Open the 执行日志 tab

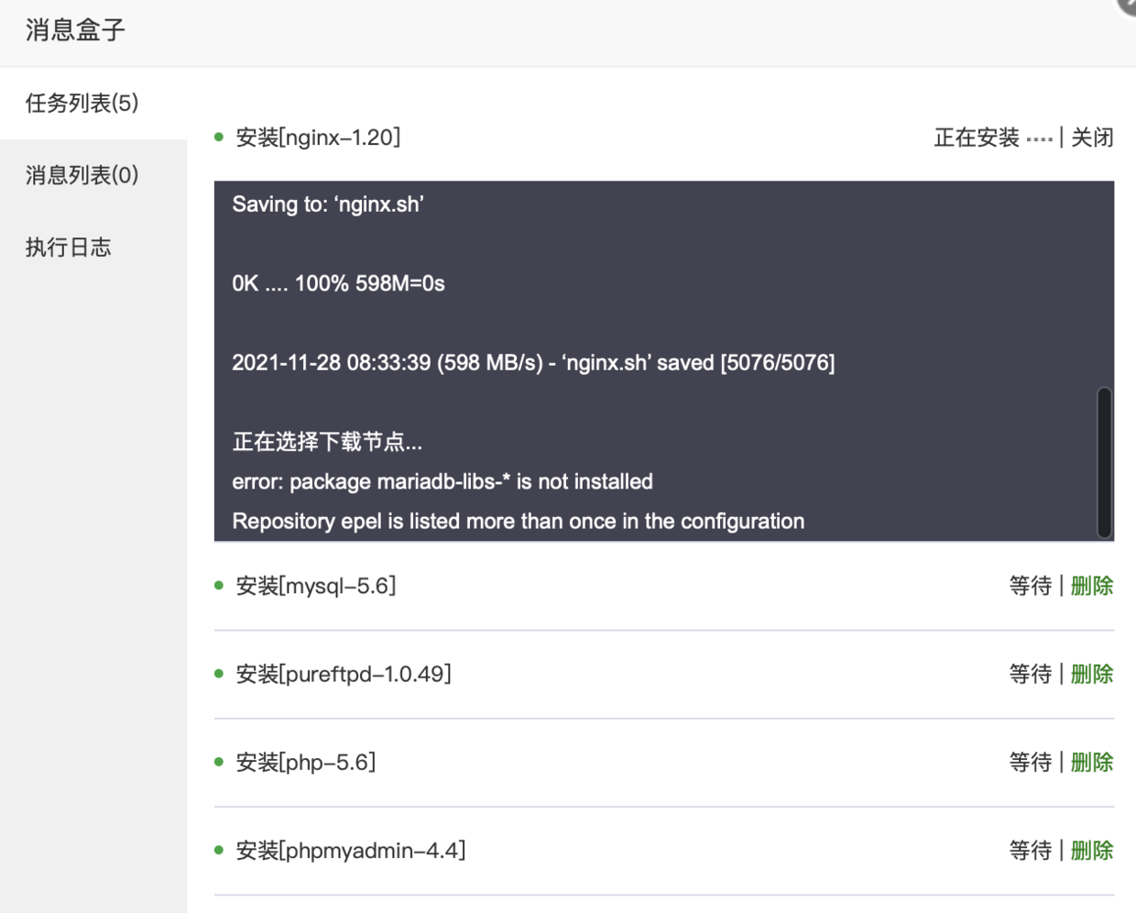pos(69,247)
